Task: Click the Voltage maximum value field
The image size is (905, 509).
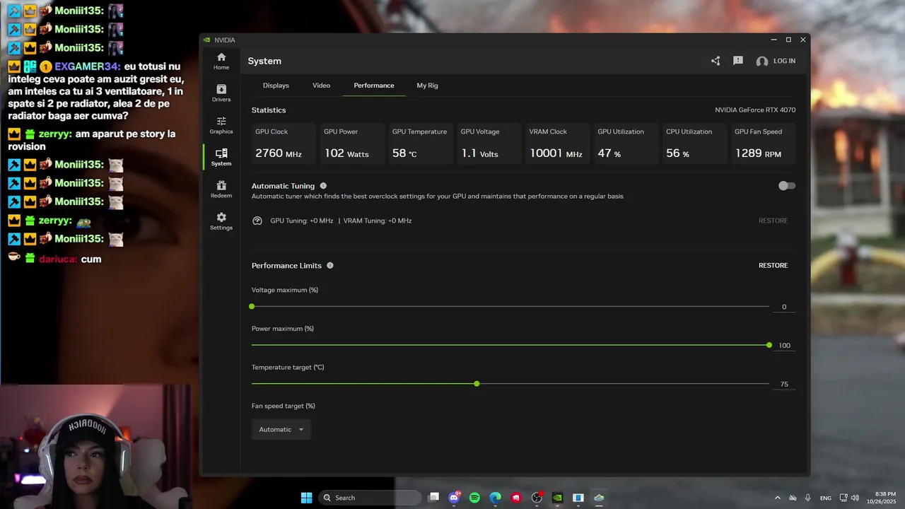Action: coord(784,307)
